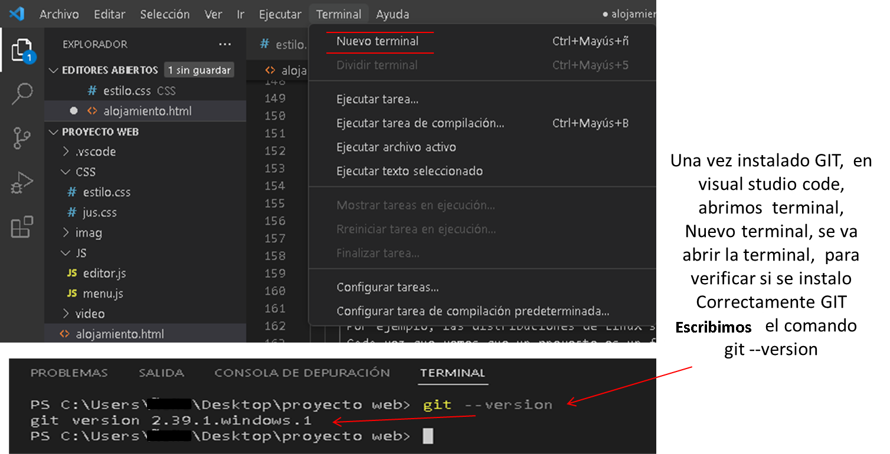Collapse the EDITORES ABIERTOS section

pyautogui.click(x=54, y=70)
